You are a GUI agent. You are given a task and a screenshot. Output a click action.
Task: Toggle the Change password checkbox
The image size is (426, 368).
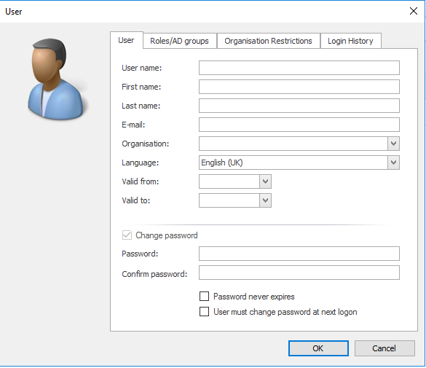[x=127, y=235]
